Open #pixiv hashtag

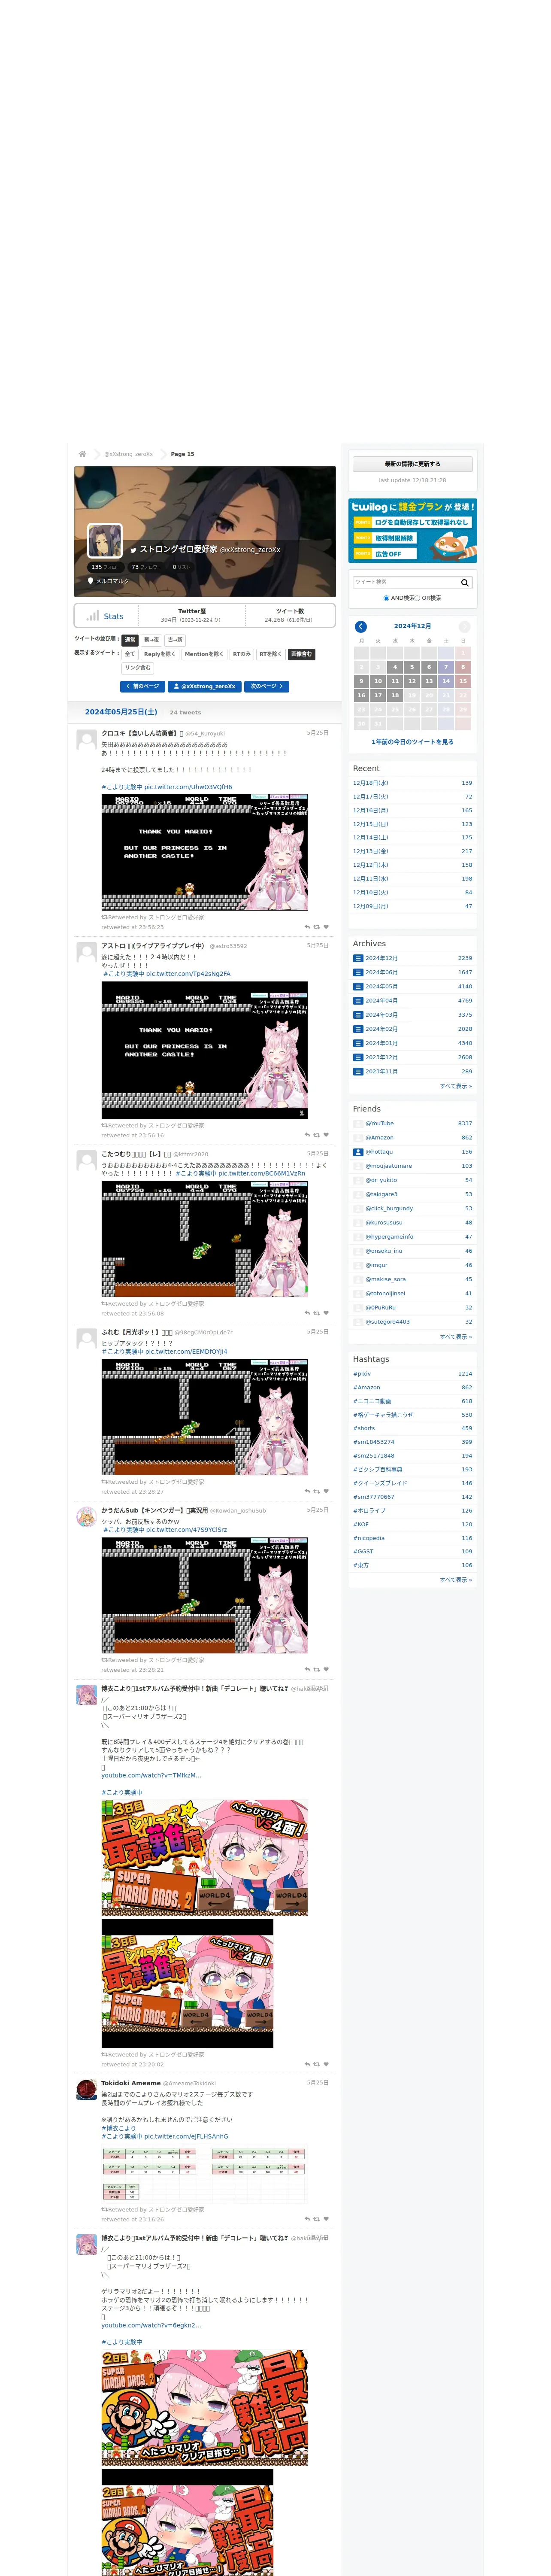[362, 1373]
